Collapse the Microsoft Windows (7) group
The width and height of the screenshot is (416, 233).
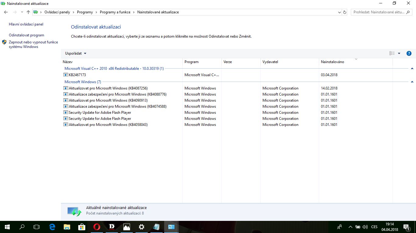point(412,82)
